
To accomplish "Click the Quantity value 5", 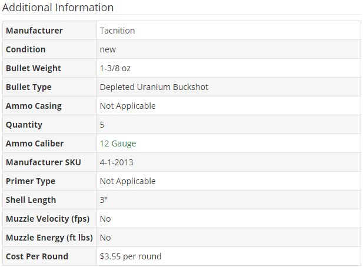I will tap(102, 125).
